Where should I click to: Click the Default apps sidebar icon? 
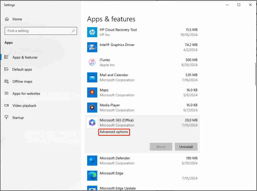pos(6,69)
